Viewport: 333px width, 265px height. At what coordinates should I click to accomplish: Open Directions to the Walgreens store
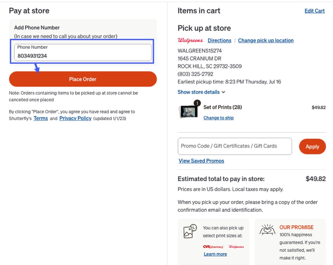coord(219,40)
